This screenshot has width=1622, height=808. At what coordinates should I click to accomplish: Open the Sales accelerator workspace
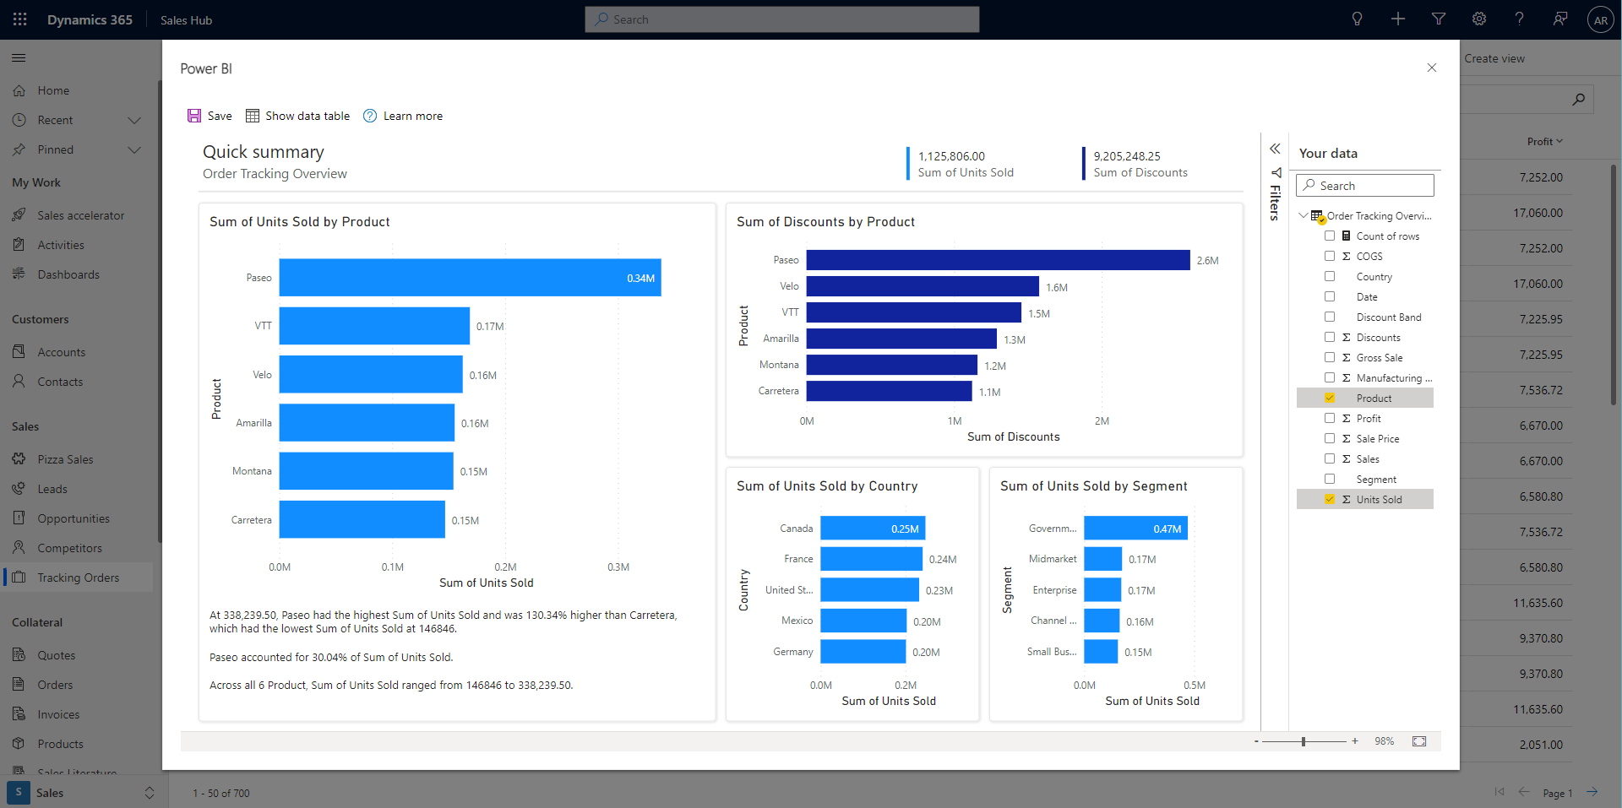80,214
